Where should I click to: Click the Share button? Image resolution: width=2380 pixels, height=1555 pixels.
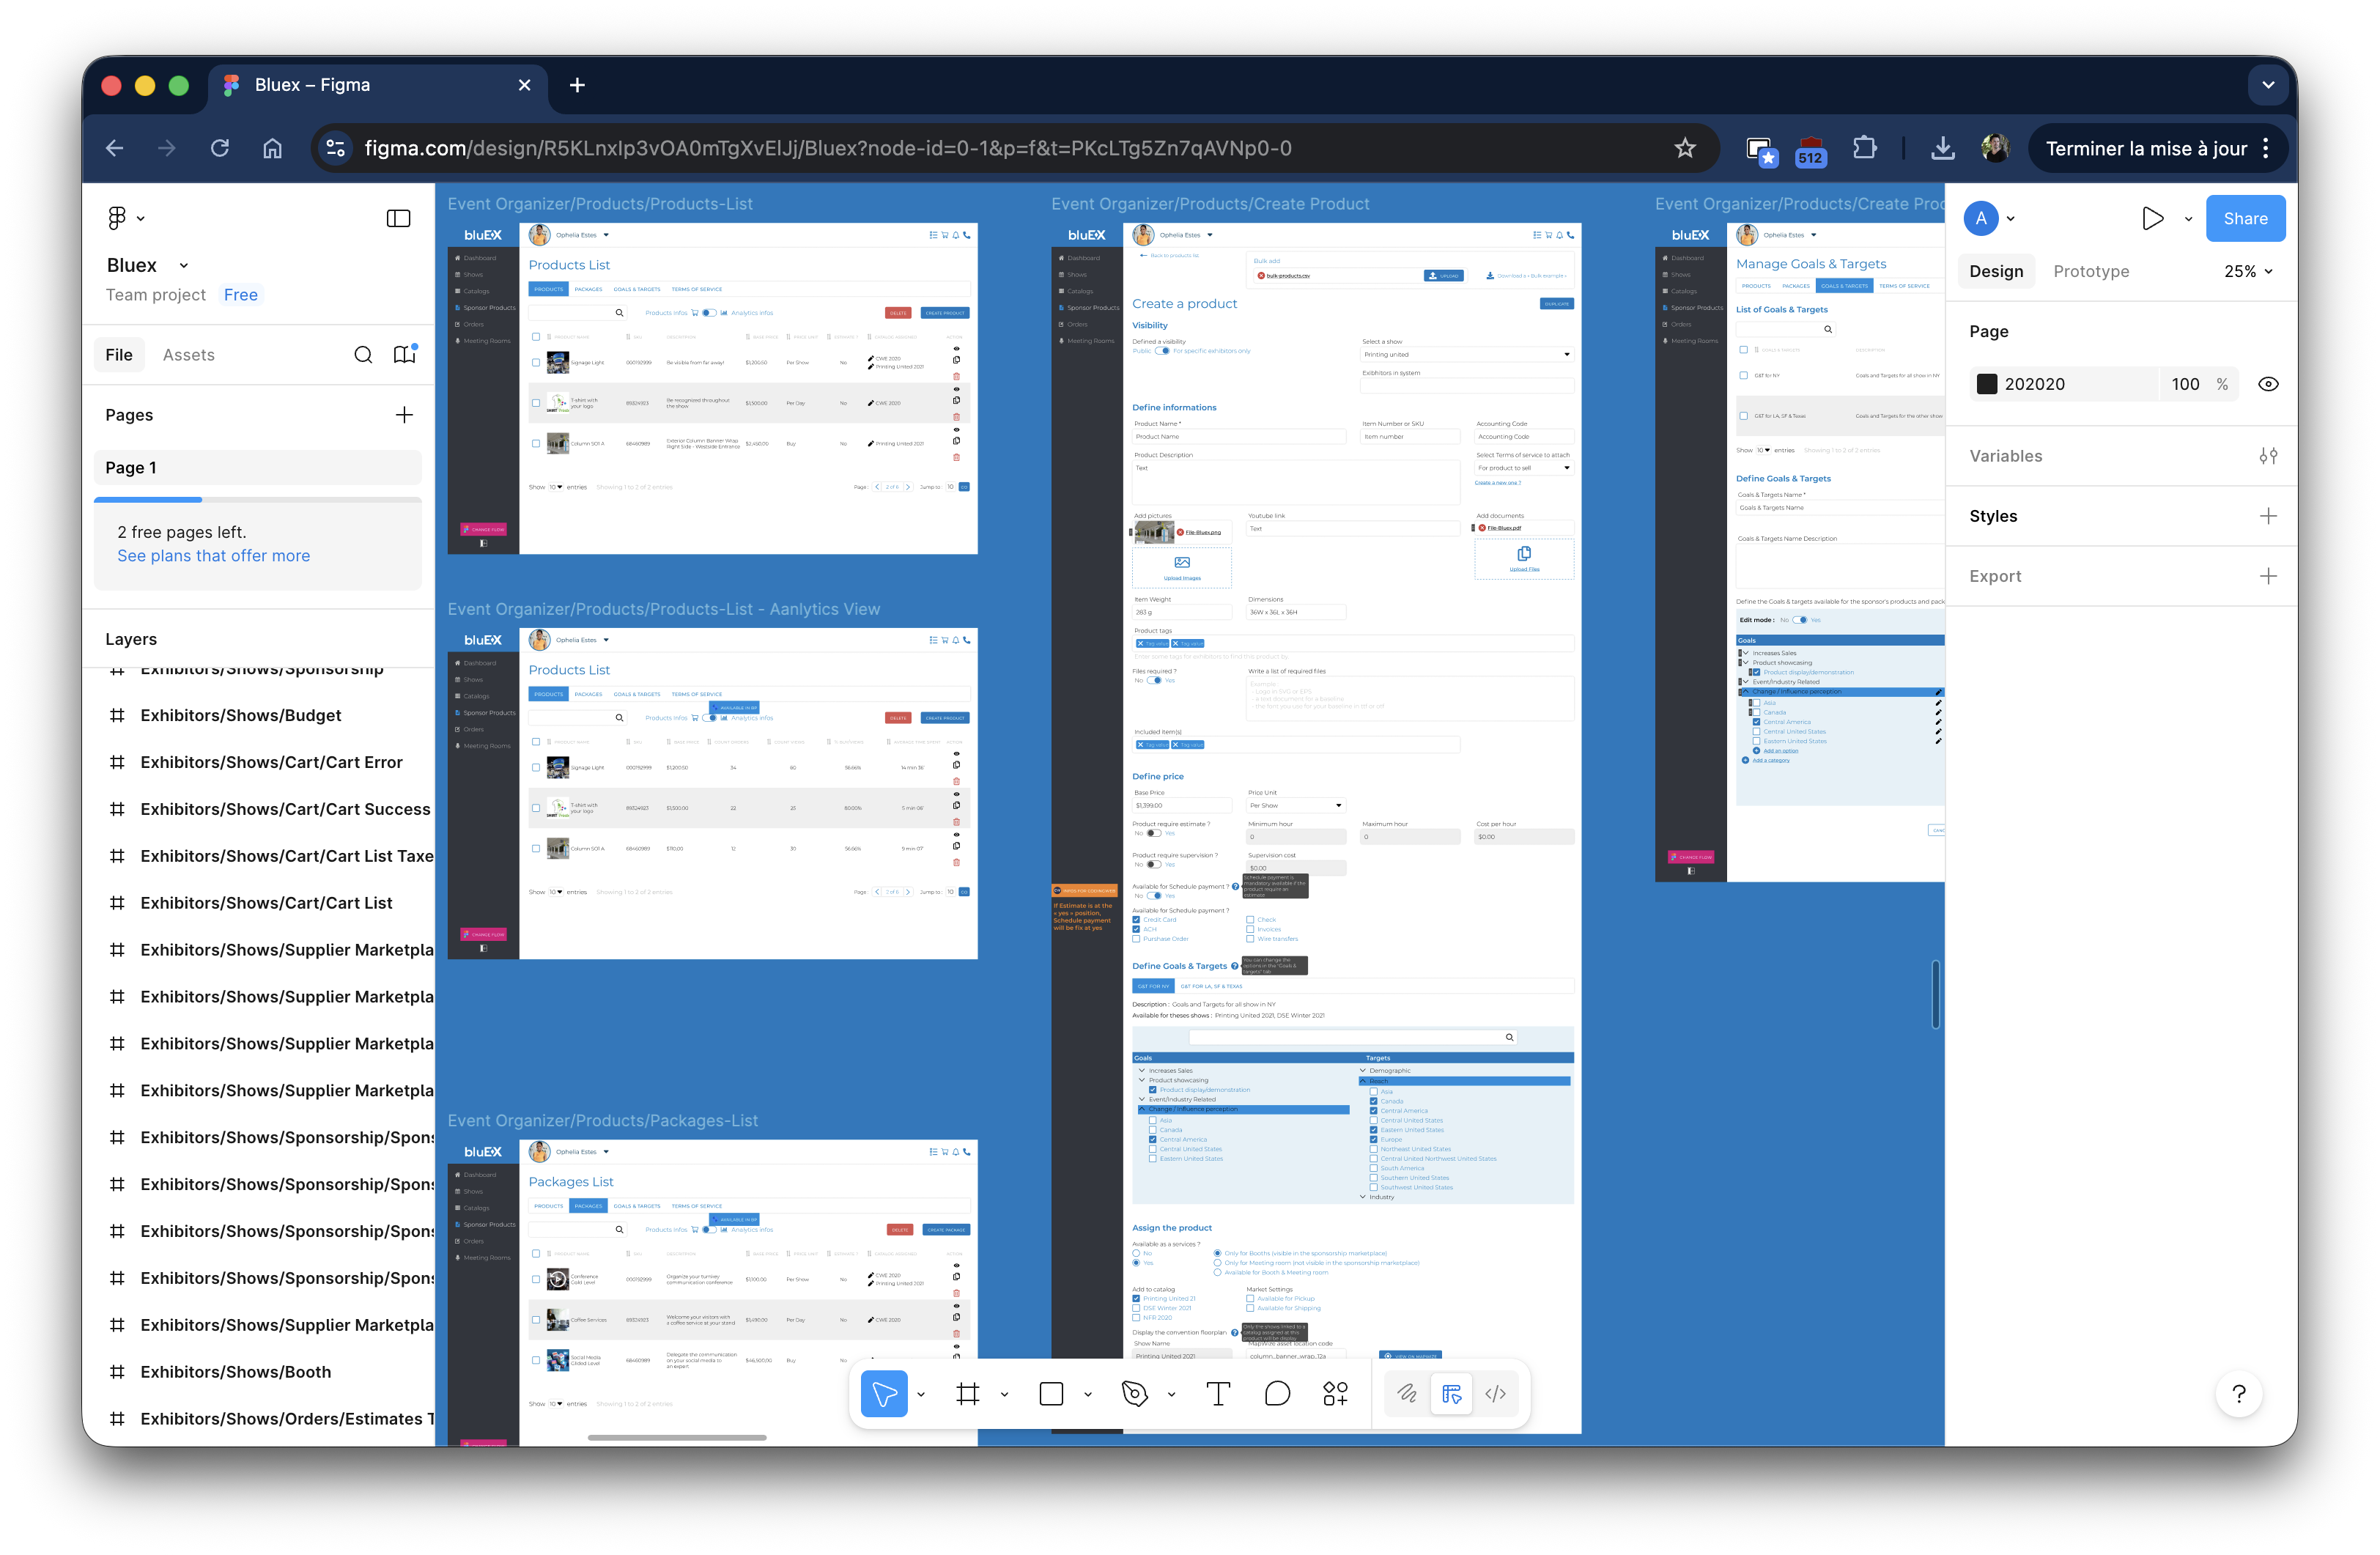2244,218
